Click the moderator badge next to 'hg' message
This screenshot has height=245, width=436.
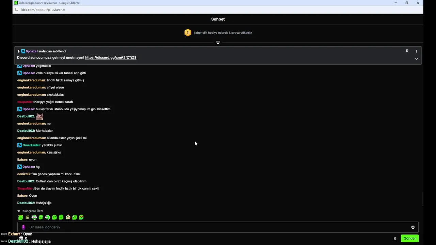(19, 167)
